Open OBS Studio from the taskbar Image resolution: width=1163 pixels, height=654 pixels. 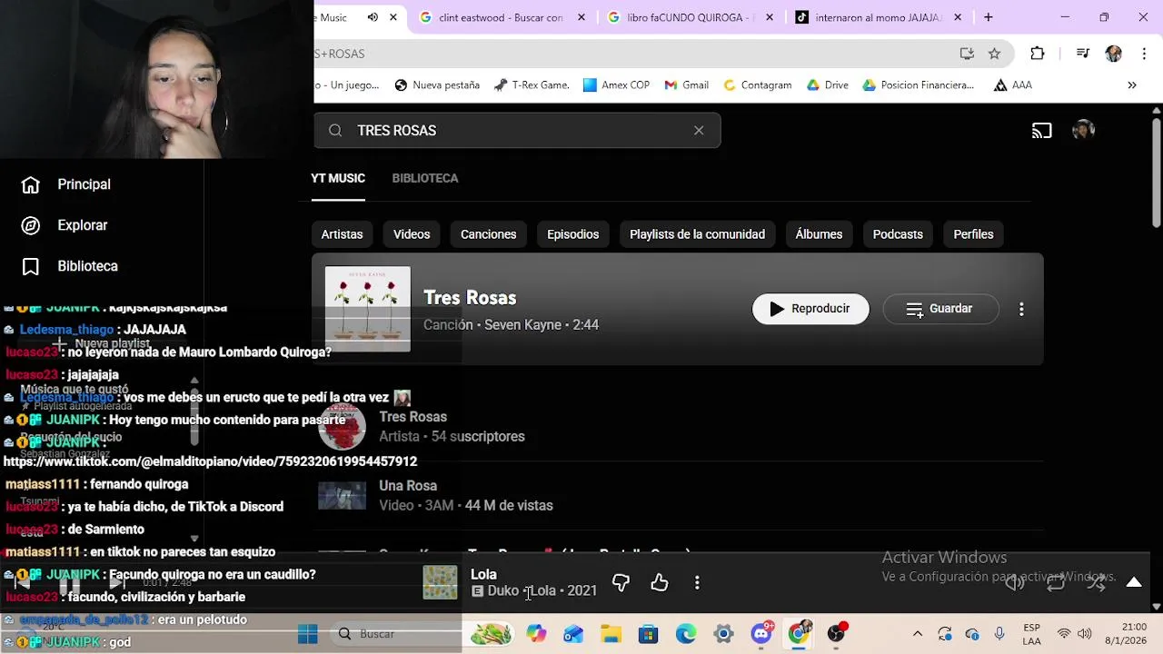tap(836, 634)
